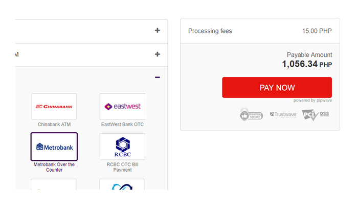This screenshot has width=358, height=205.
Task: Select the Chinabank logo tile
Action: 54,107
